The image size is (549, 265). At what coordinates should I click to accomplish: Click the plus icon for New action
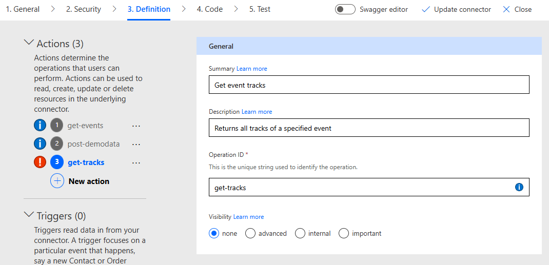57,181
